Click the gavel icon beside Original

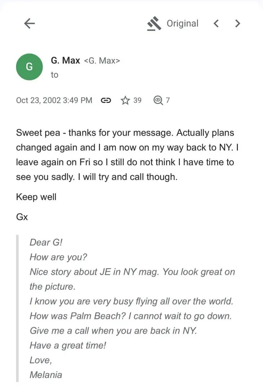coord(154,24)
